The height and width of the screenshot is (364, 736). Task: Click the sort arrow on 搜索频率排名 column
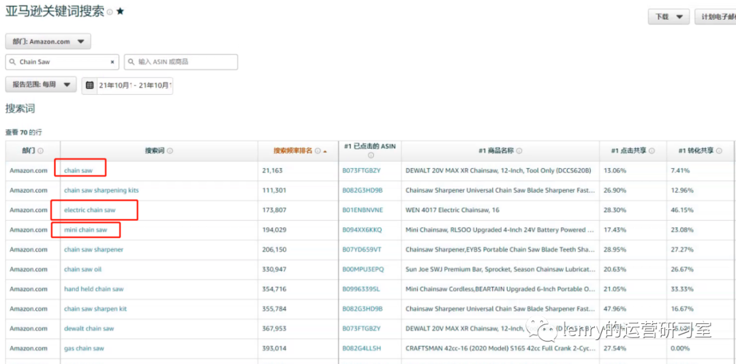click(x=325, y=151)
